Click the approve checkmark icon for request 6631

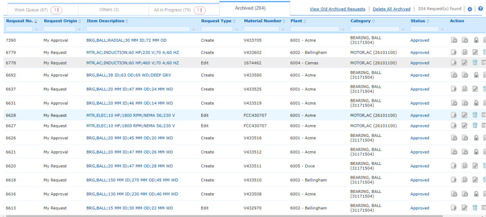click(x=454, y=103)
